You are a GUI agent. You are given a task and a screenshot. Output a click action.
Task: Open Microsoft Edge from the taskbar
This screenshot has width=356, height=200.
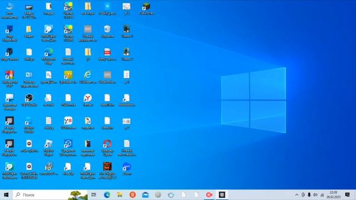(107, 195)
